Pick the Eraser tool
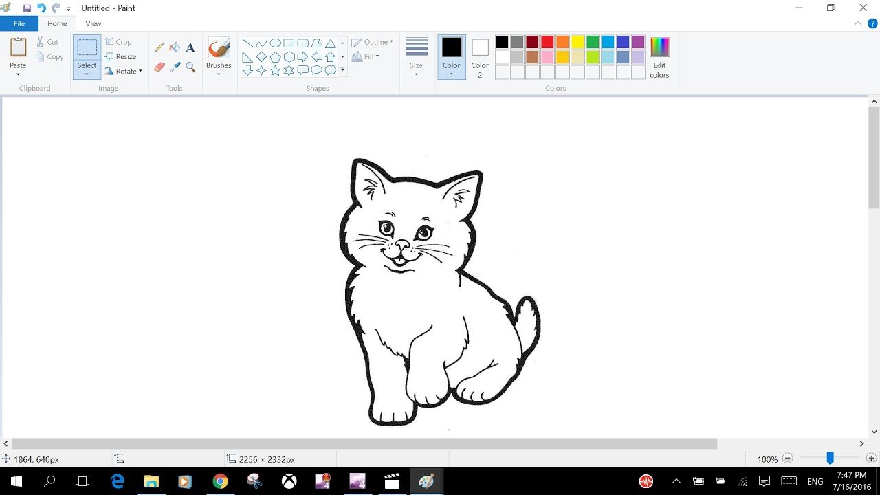The image size is (880, 495). coord(159,67)
